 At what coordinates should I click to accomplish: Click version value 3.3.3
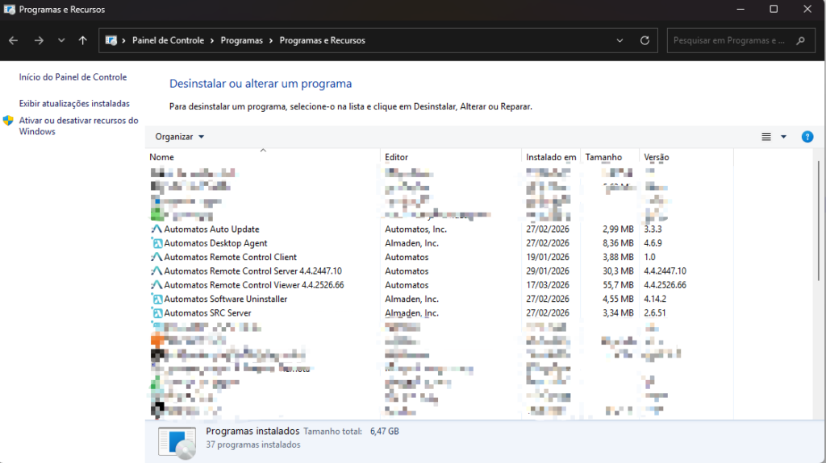(653, 229)
